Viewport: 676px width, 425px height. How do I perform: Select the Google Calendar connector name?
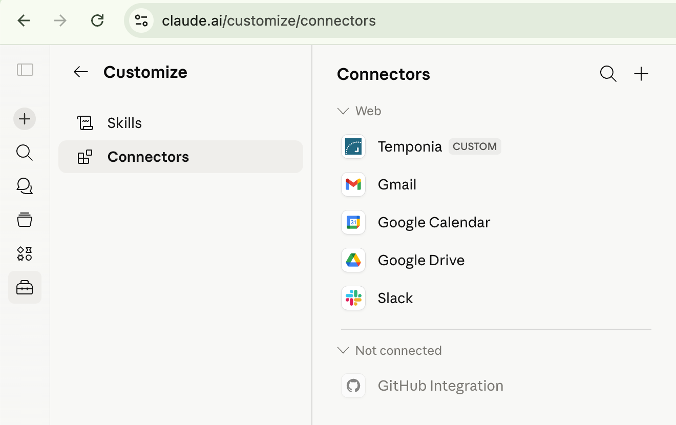pos(434,223)
